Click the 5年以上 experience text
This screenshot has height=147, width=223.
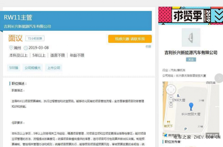39,55
